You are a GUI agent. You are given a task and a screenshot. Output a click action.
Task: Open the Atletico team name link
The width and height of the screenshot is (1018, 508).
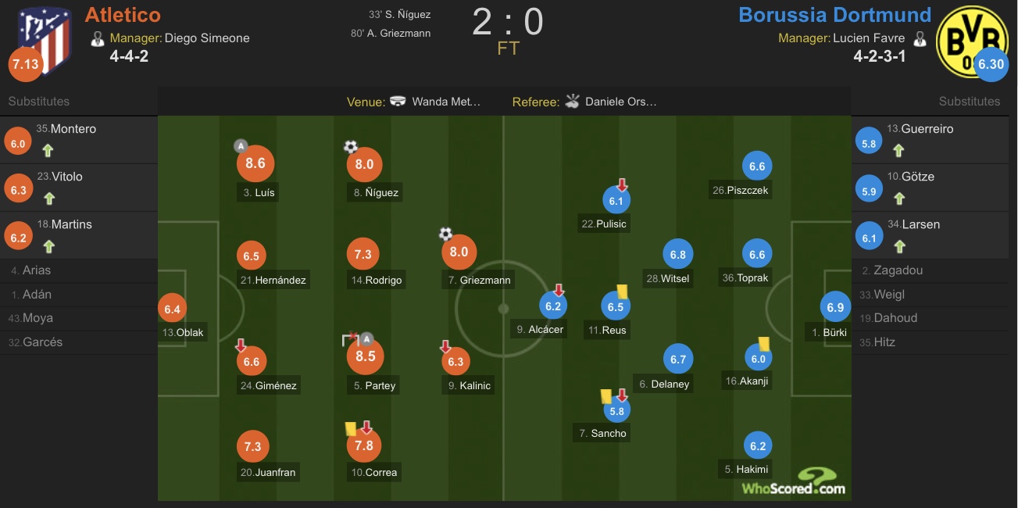123,14
